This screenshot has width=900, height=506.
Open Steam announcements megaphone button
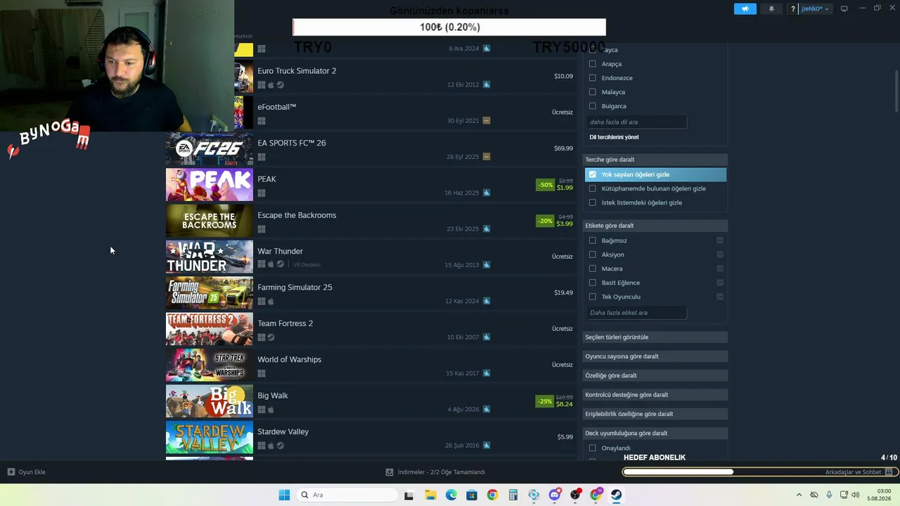pyautogui.click(x=745, y=9)
